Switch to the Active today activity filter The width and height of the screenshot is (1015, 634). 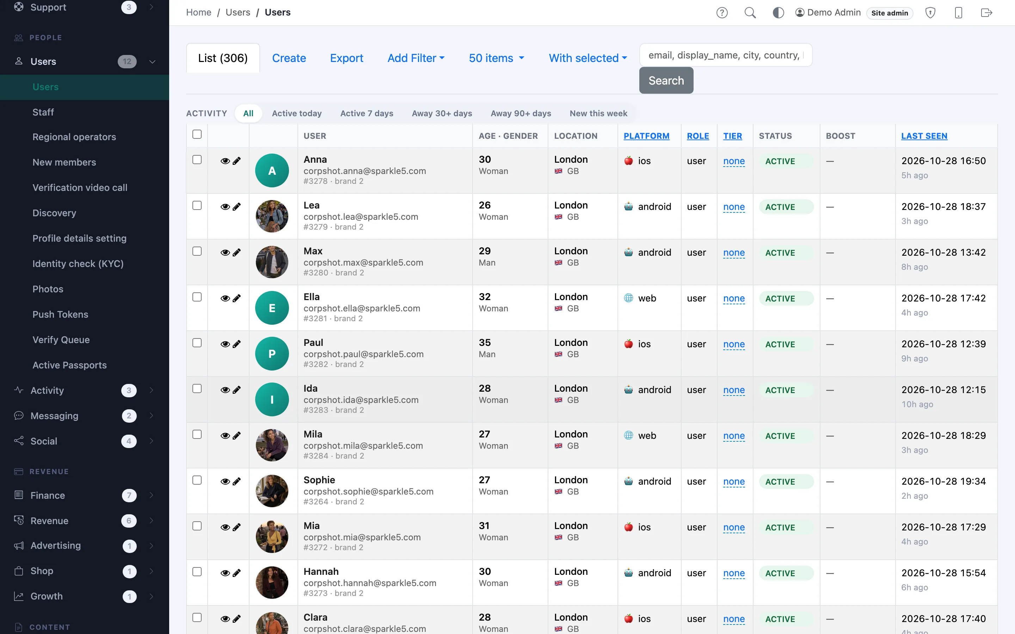[x=296, y=113]
